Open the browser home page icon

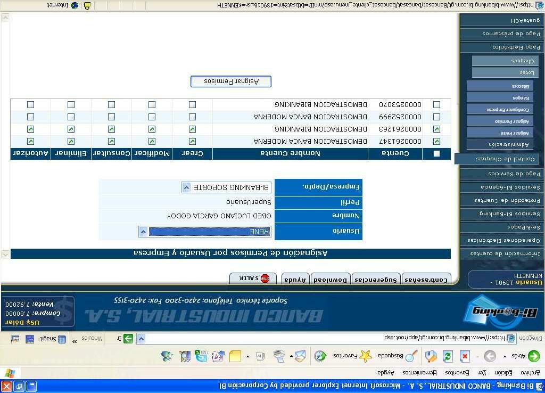(x=431, y=356)
